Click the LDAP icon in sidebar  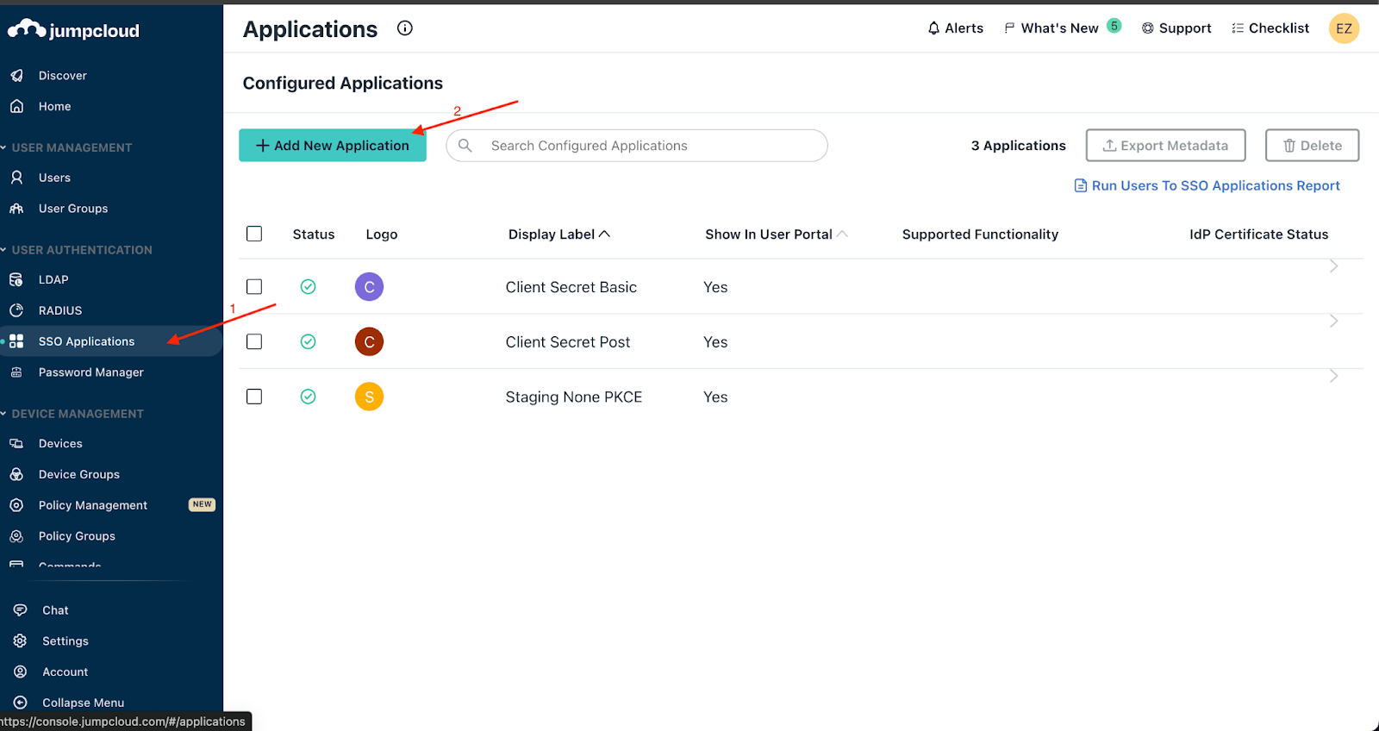(x=16, y=280)
